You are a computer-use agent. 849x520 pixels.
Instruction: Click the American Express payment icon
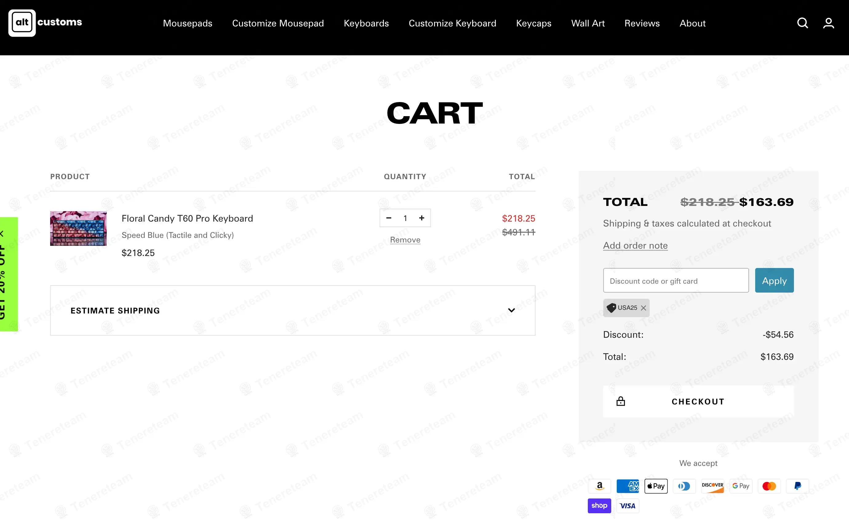[x=628, y=486]
